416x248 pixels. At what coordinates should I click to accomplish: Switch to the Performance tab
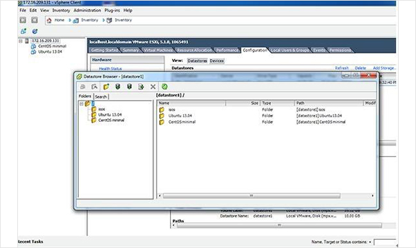(x=227, y=50)
